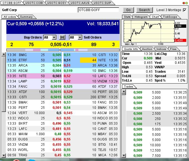Click the trade at 13:36:25

156,92
